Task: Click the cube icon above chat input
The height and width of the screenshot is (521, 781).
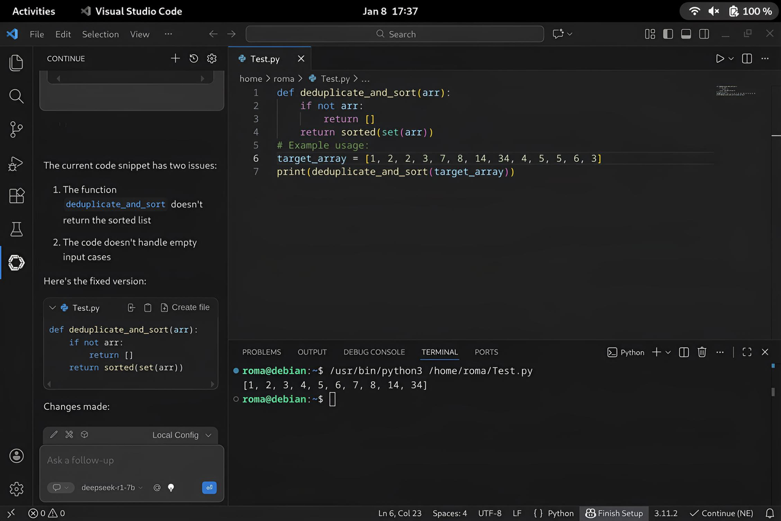Action: pyautogui.click(x=85, y=435)
